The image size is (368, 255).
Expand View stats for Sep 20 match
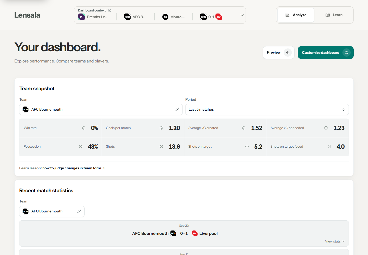point(335,241)
